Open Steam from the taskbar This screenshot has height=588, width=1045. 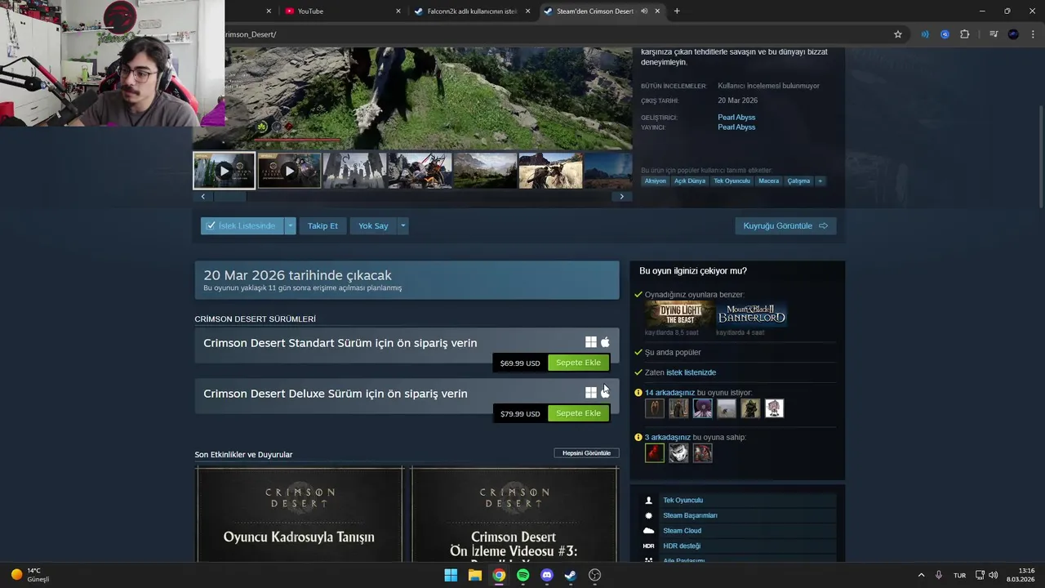[571, 575]
